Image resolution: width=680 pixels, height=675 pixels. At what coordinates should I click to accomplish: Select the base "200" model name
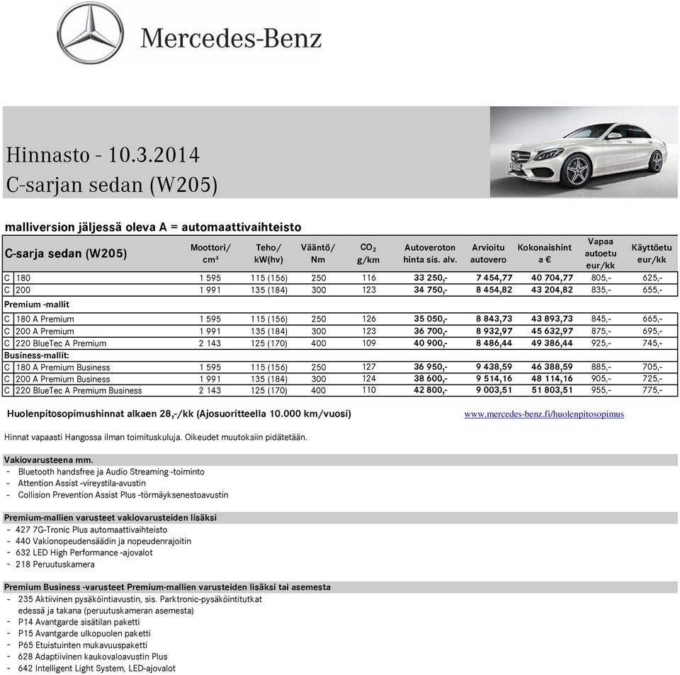click(23, 290)
